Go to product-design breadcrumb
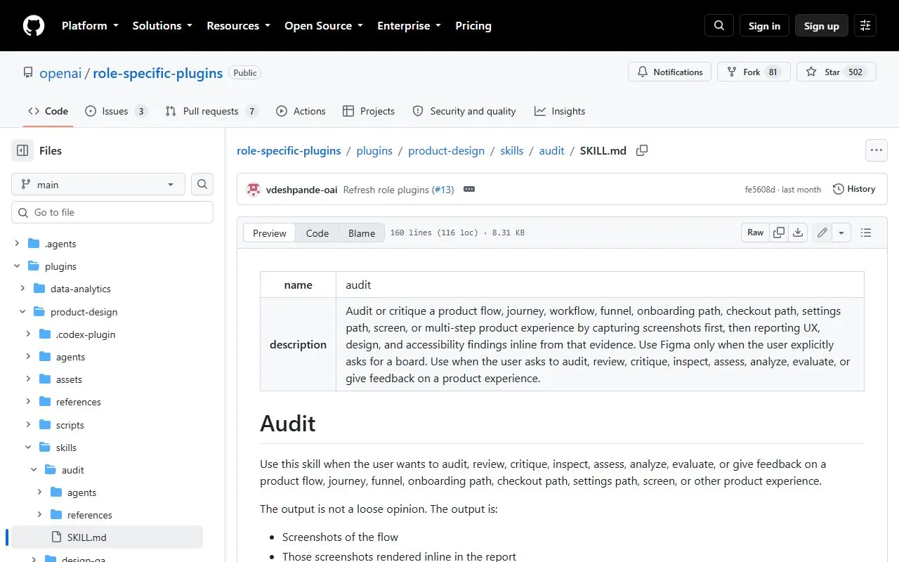The width and height of the screenshot is (899, 562). click(447, 150)
